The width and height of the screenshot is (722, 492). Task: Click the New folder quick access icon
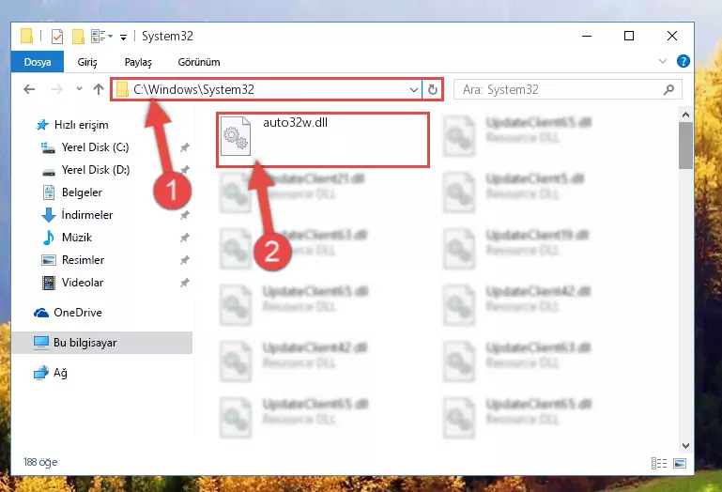[x=78, y=36]
